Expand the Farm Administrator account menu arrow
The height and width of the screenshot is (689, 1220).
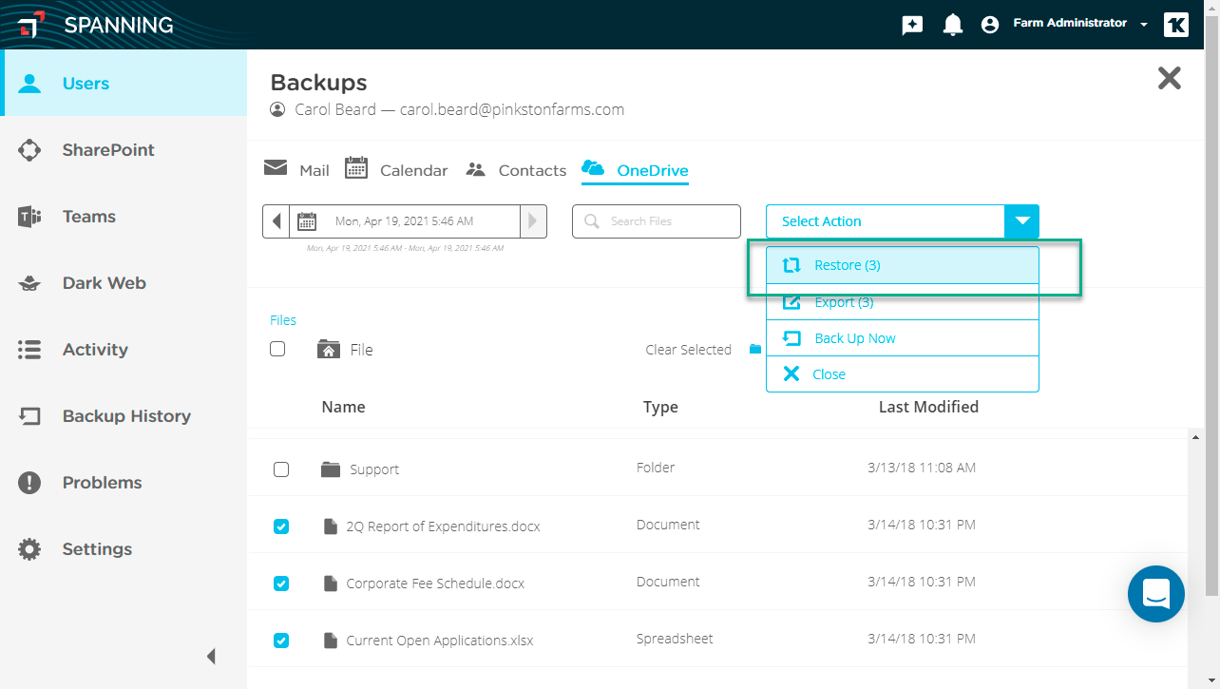1144,25
